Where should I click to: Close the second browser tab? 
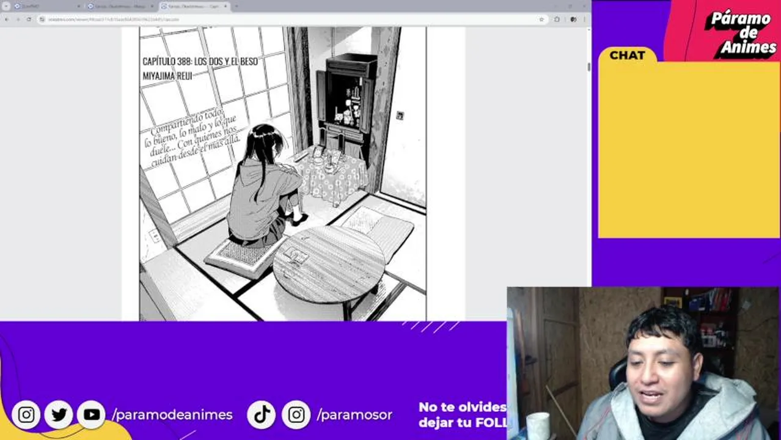[152, 6]
